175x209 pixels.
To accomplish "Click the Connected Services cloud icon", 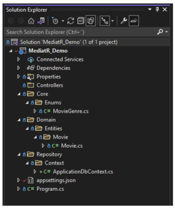I will click(31, 60).
